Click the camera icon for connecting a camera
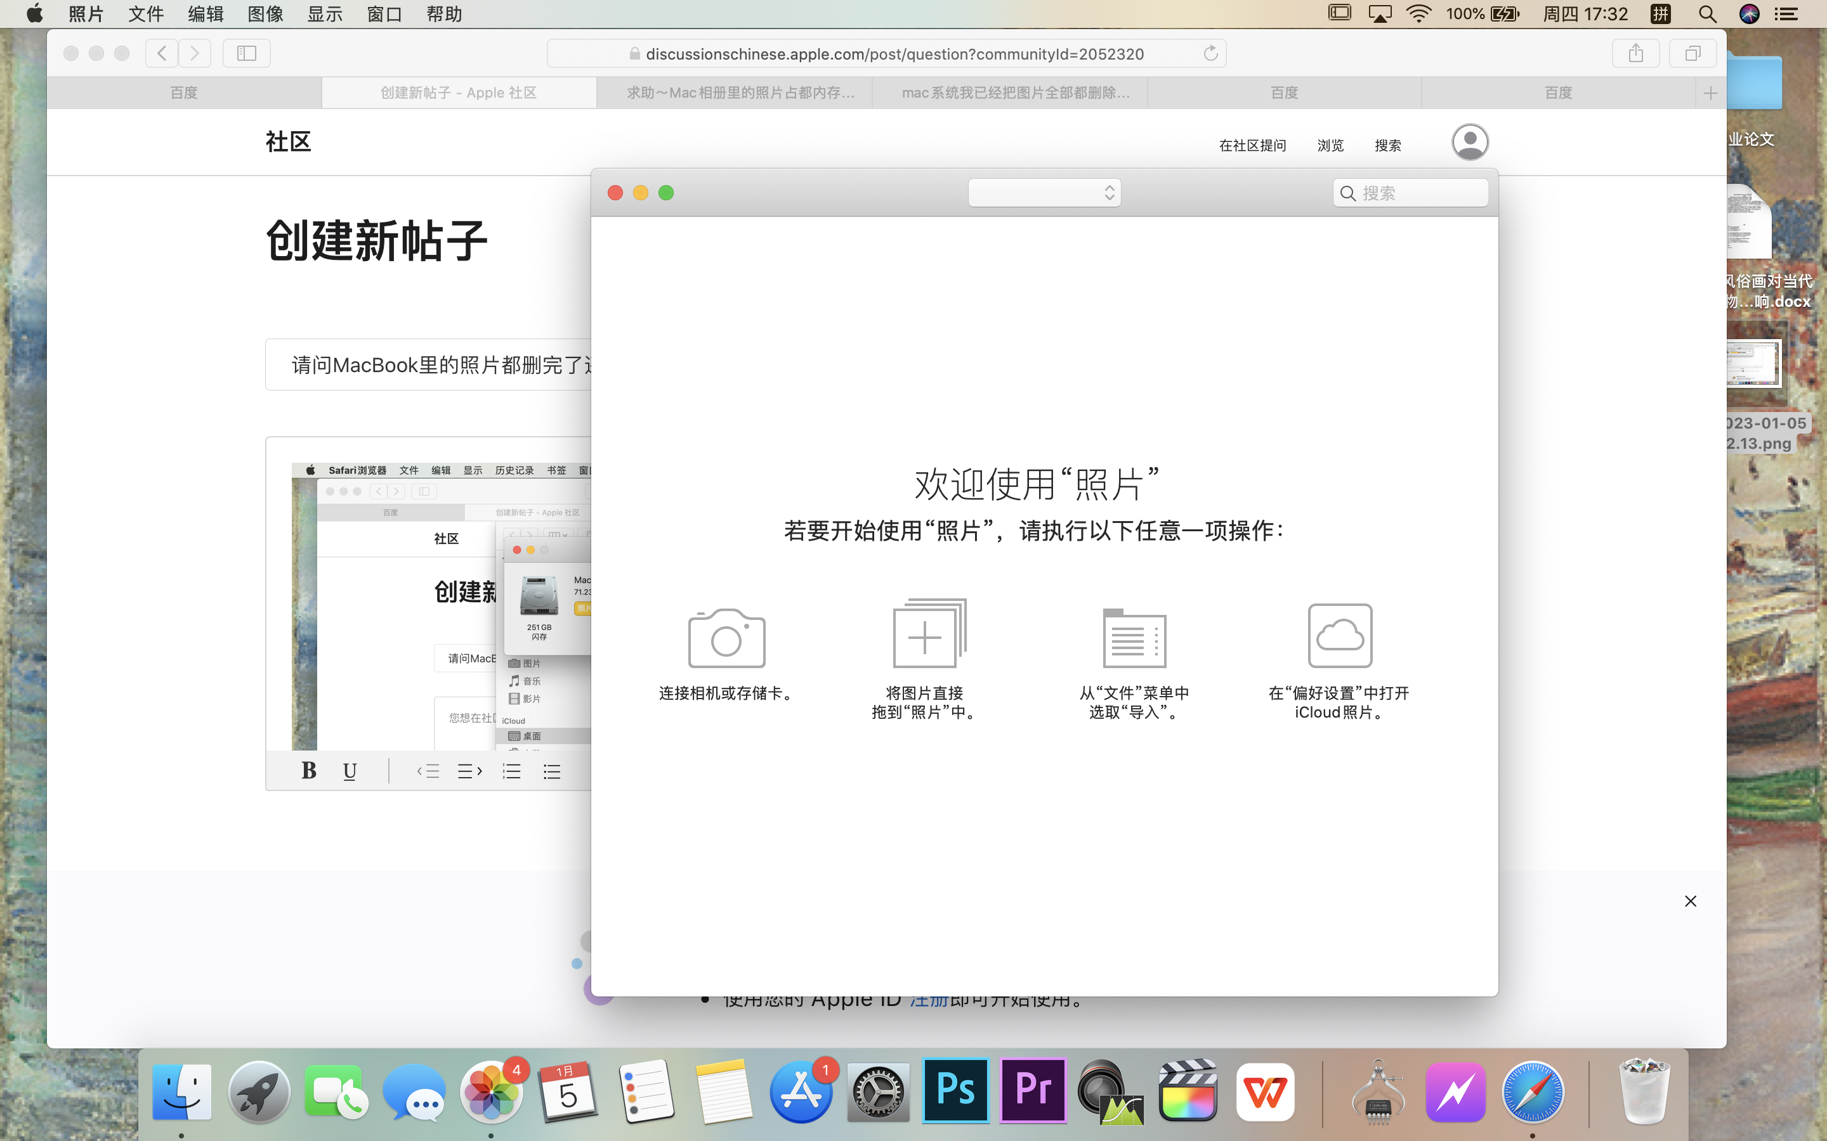This screenshot has height=1141, width=1827. pyautogui.click(x=726, y=638)
